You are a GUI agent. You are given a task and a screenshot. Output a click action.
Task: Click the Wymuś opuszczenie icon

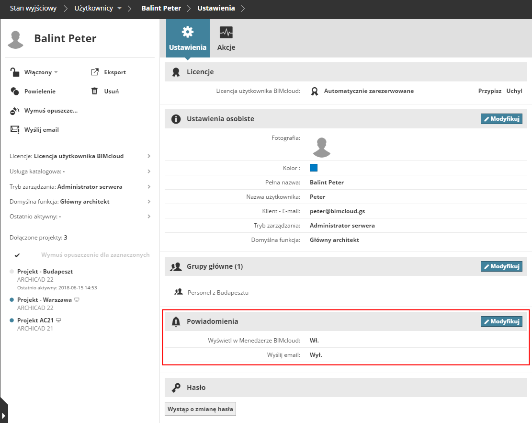pyautogui.click(x=15, y=111)
